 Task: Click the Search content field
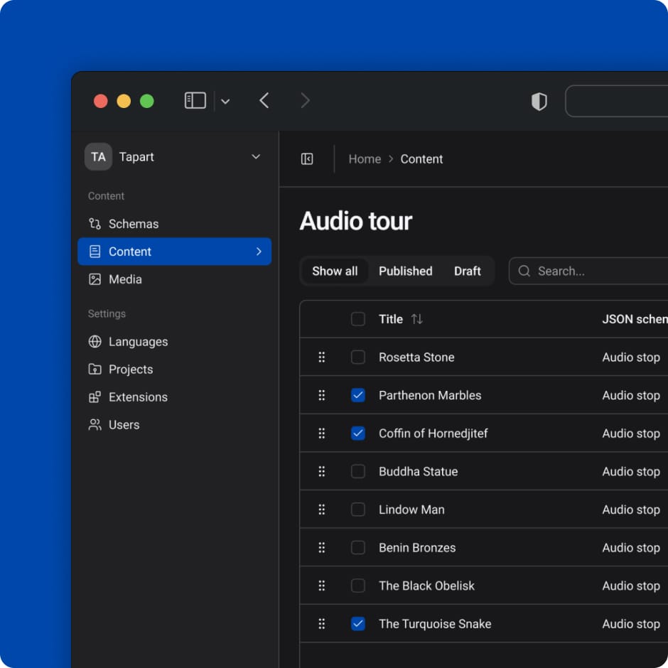pos(588,271)
